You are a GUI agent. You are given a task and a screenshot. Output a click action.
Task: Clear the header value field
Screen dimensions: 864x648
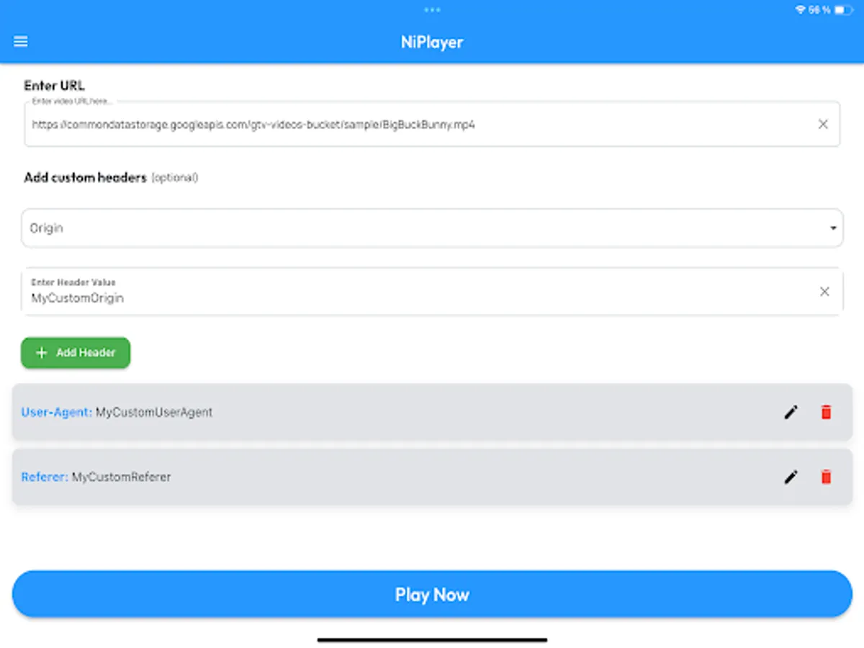click(x=824, y=292)
